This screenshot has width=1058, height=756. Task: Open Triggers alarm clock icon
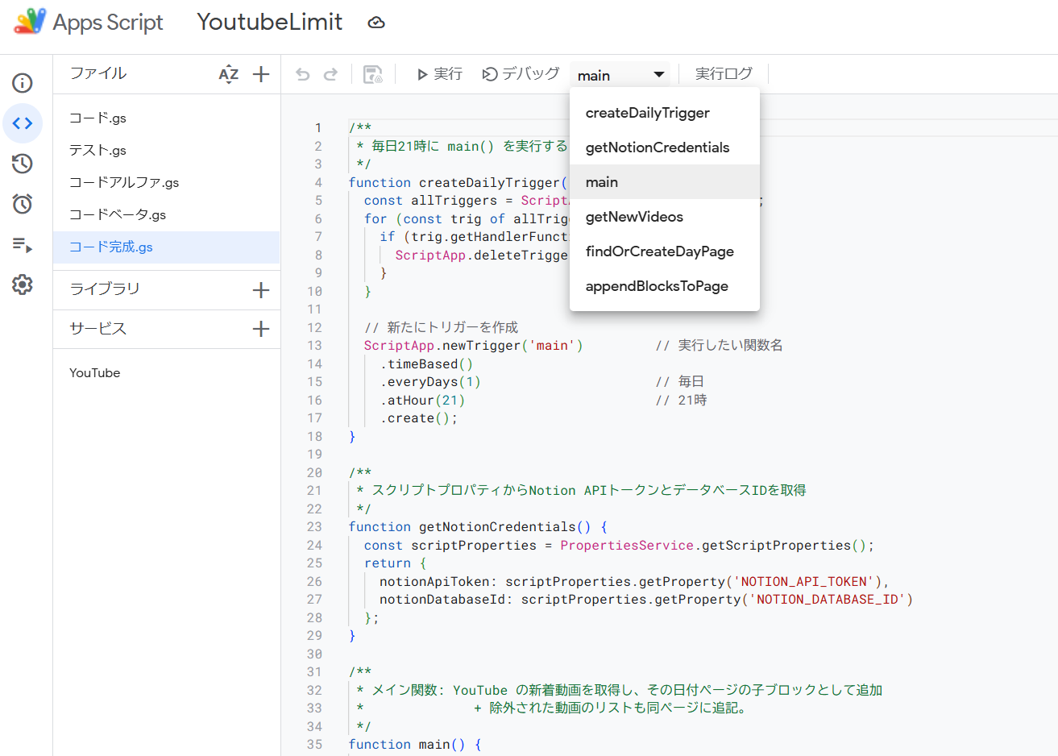pyautogui.click(x=23, y=204)
